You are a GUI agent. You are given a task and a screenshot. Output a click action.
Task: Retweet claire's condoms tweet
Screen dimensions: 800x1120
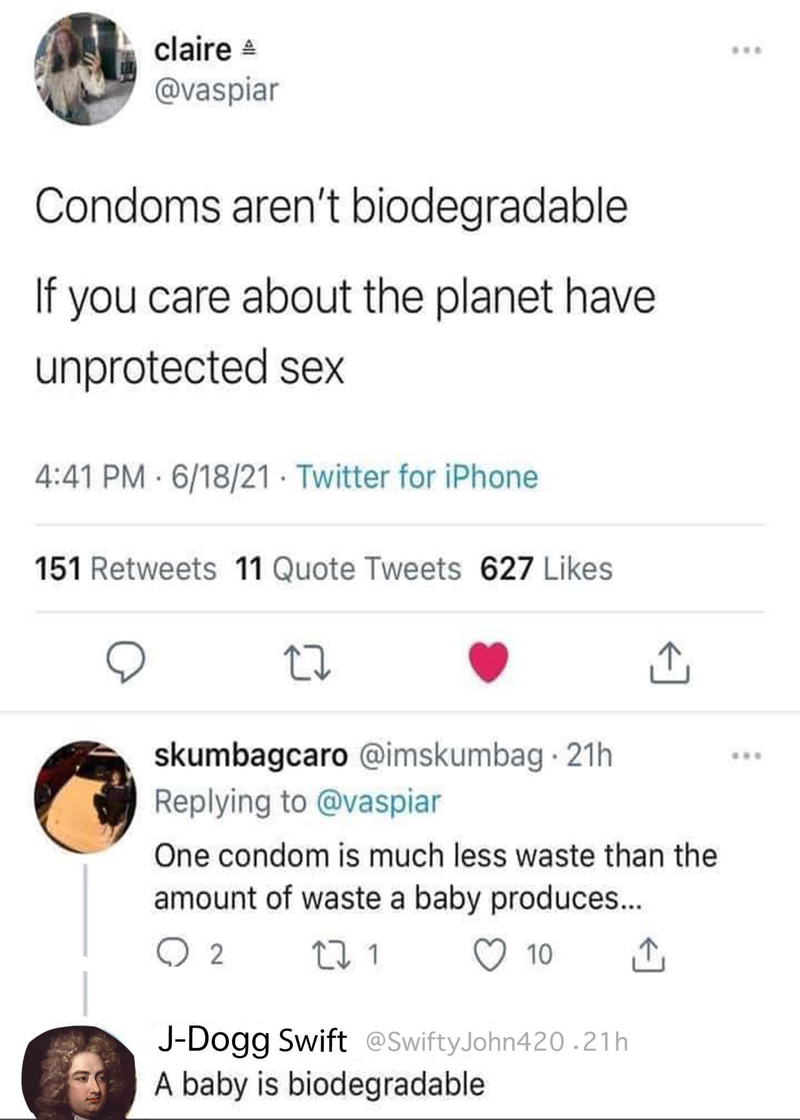[x=307, y=662]
